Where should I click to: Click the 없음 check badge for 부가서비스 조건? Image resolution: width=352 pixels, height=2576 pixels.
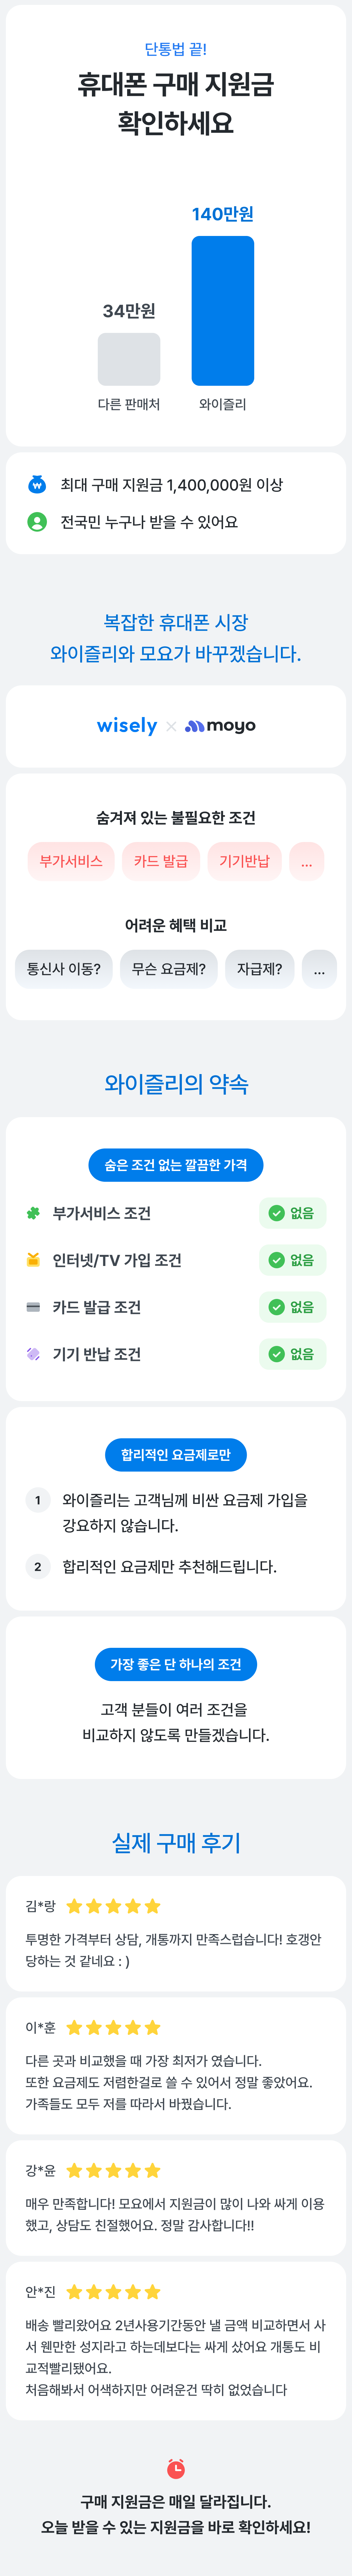[x=292, y=1213]
